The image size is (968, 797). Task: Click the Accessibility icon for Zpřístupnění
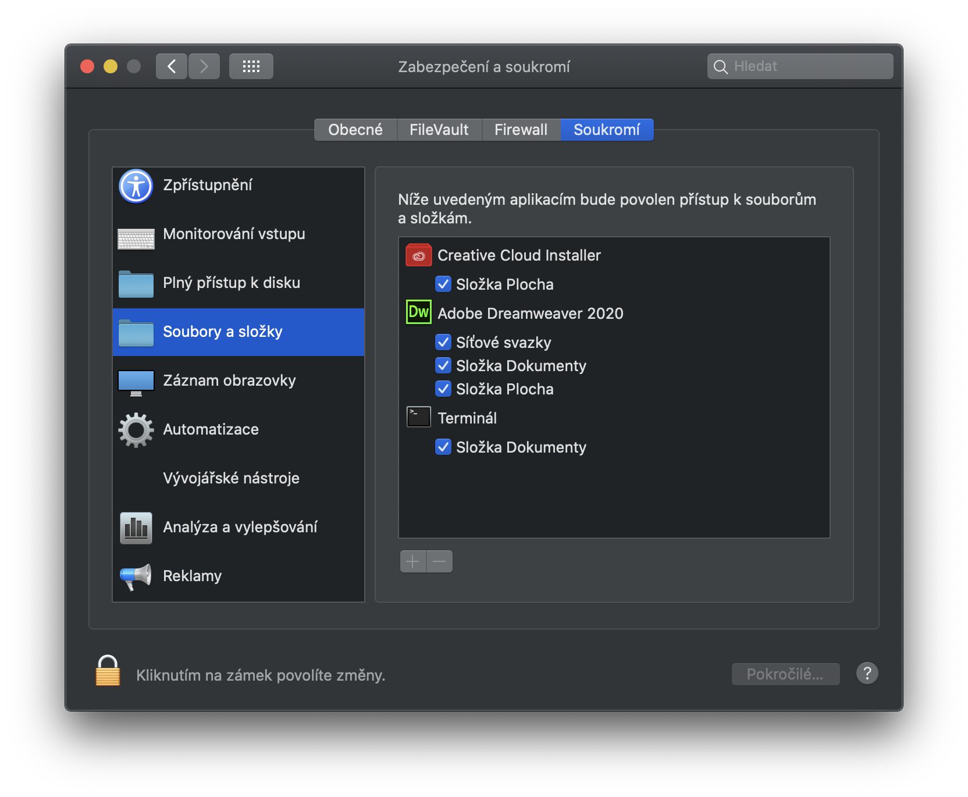[x=136, y=186]
